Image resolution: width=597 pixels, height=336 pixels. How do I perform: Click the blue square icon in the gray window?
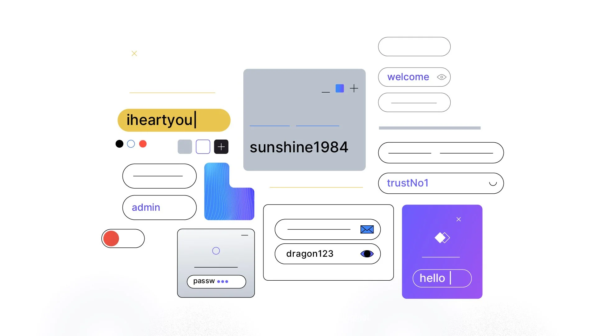[340, 89]
